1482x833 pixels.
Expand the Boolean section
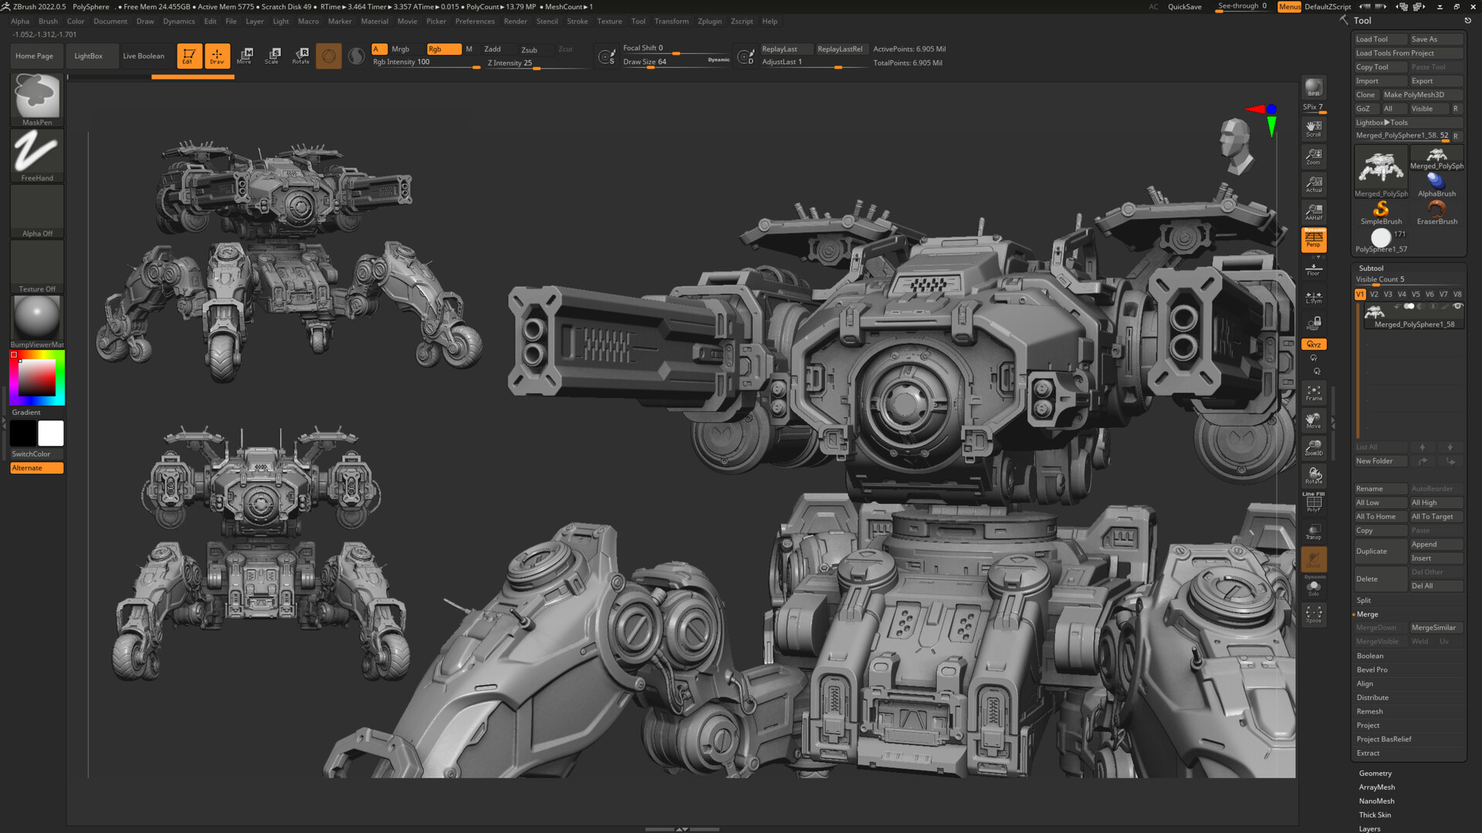[1369, 656]
